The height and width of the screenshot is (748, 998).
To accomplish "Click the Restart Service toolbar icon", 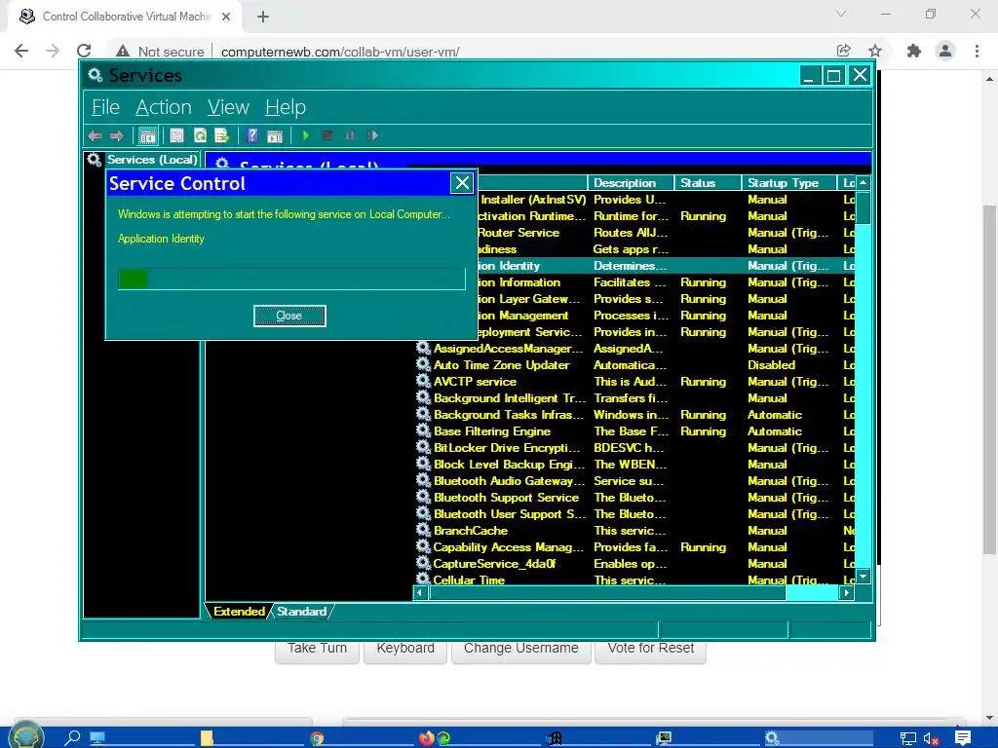I will (x=373, y=135).
